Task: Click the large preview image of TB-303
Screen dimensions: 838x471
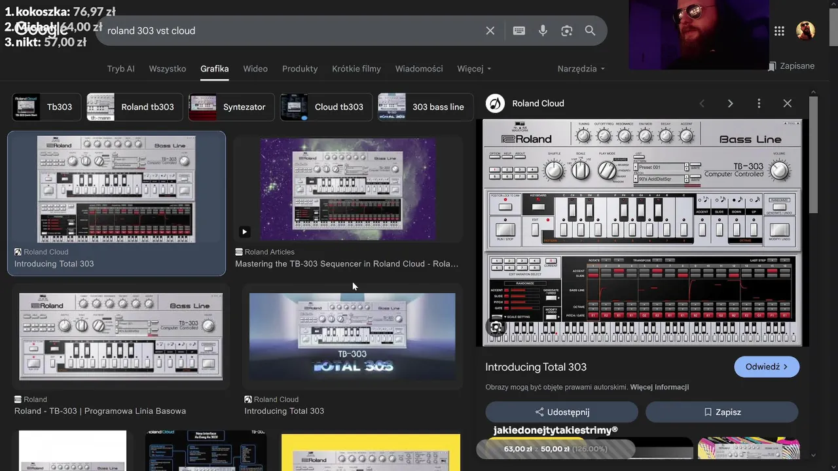Action: pos(642,232)
